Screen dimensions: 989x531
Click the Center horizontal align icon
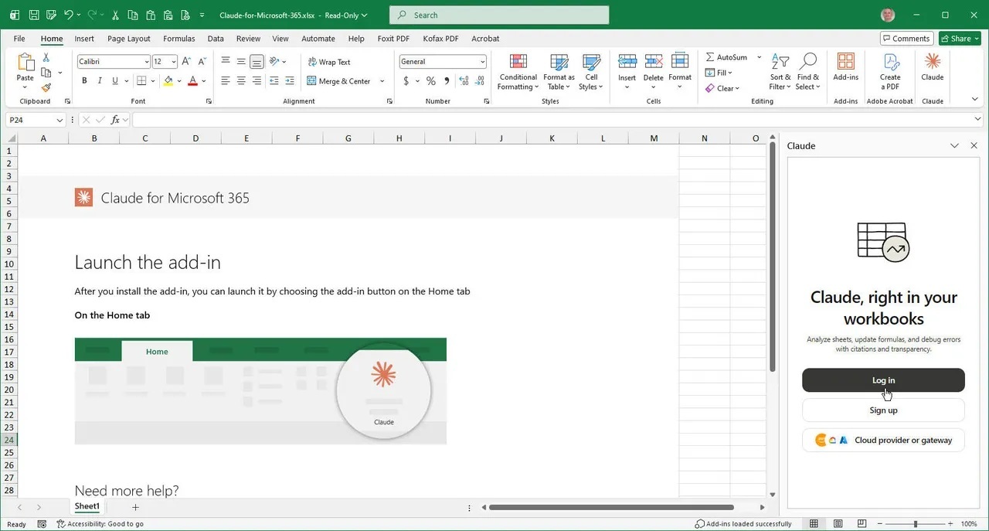tap(241, 81)
